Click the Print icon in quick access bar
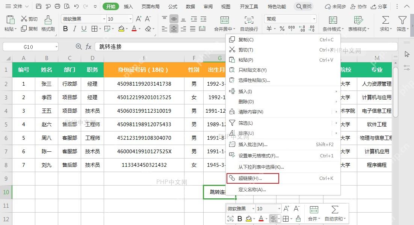Screen dimensions: 414x225 [57, 6]
